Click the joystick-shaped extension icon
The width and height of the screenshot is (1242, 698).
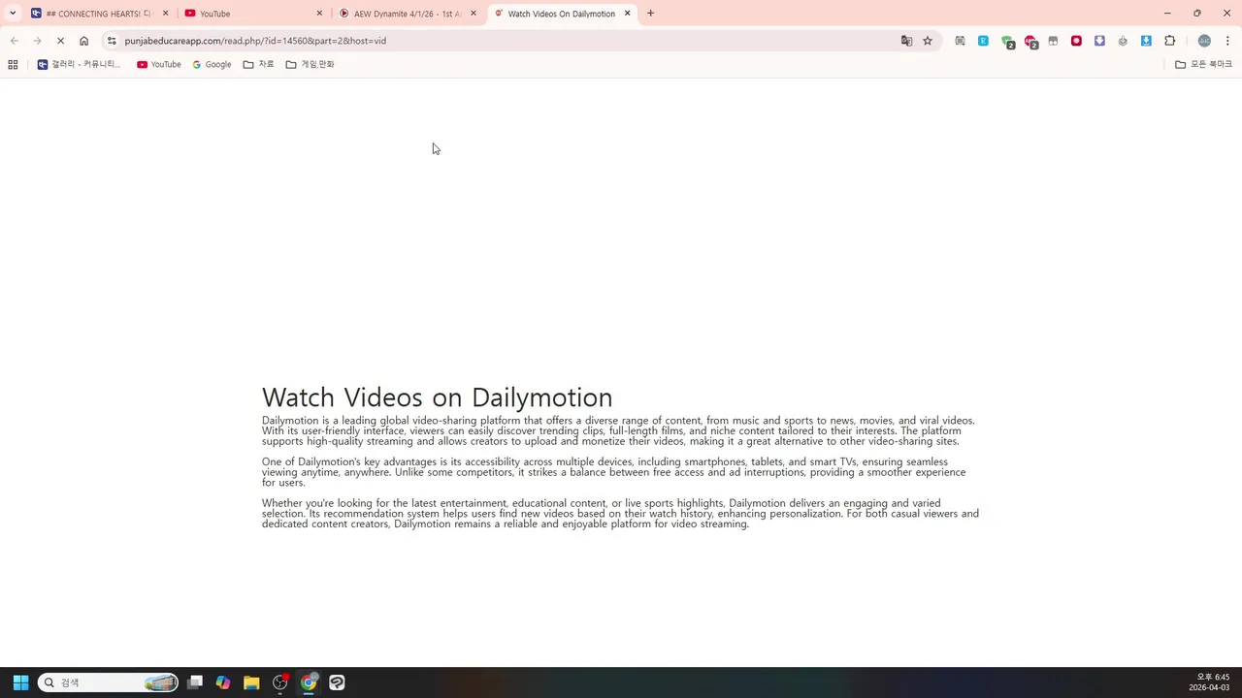[1123, 41]
